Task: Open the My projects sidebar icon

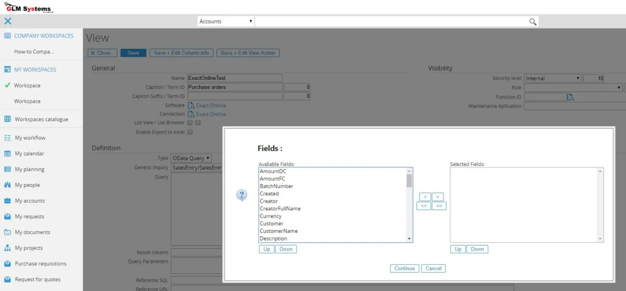Action: tap(7, 248)
